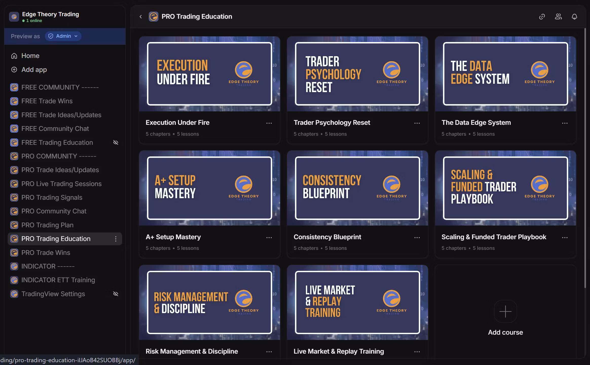Open the Live Market & Replay Training thumbnail

357,302
